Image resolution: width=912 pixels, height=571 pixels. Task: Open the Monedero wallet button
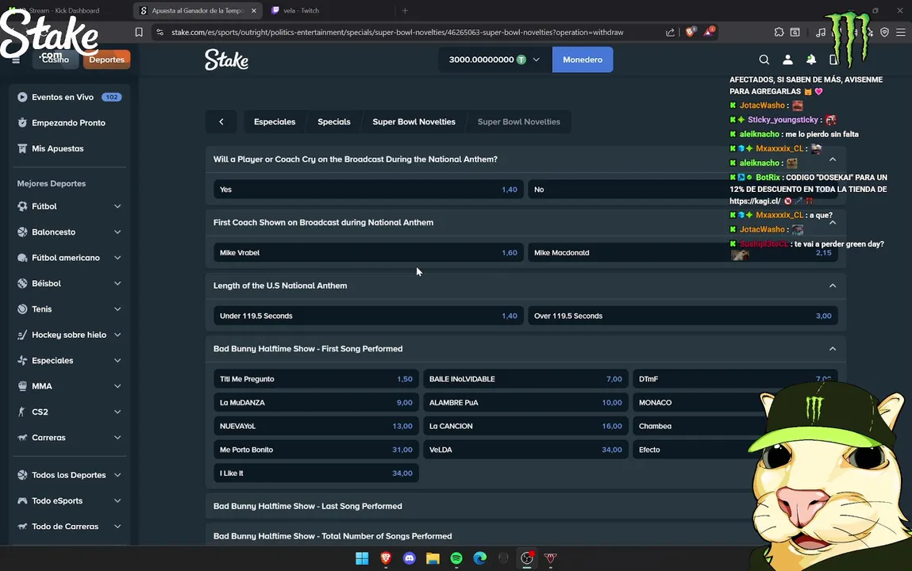pos(583,59)
